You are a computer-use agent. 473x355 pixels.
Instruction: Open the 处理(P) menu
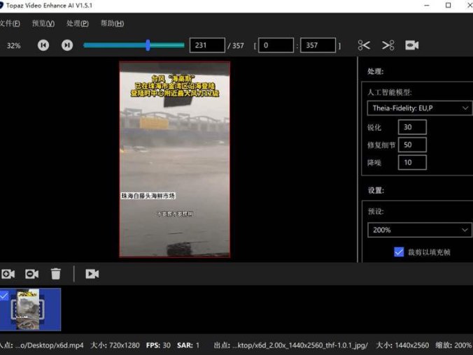(78, 23)
